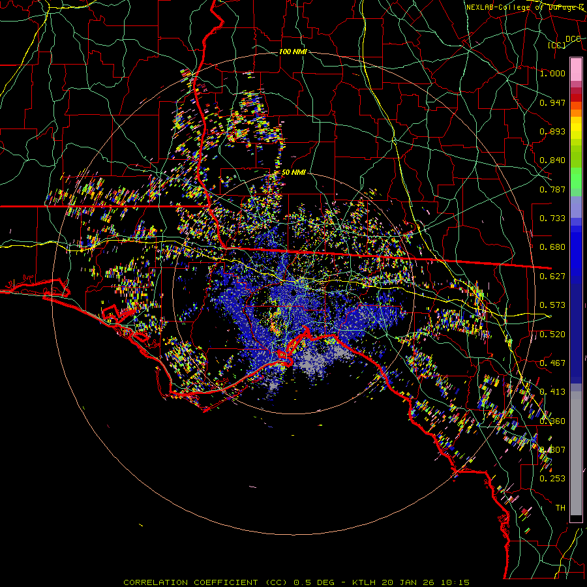This screenshot has height=587, width=587.
Task: Click the 0.733 legend value
Action: [552, 218]
